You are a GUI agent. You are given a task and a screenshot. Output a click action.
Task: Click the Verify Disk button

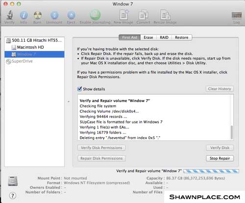coord(220,148)
